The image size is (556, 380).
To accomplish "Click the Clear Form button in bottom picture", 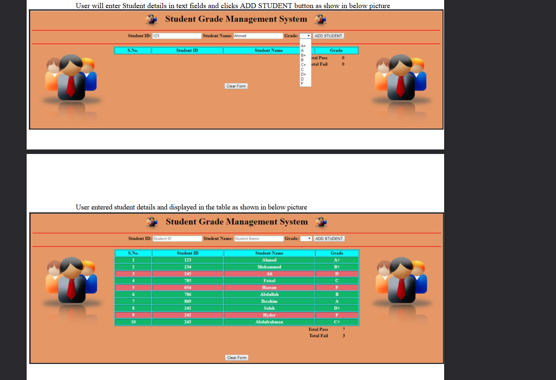I will point(236,357).
